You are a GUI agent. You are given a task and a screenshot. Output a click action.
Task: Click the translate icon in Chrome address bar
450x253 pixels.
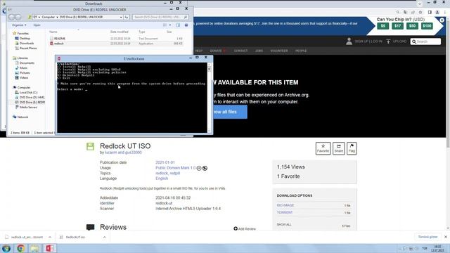coord(405,13)
